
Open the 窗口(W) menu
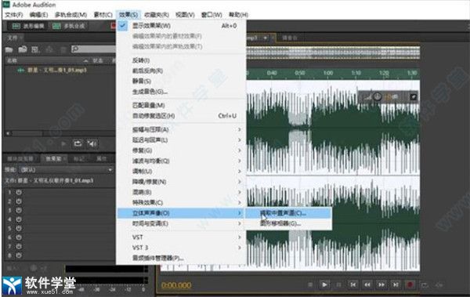(211, 15)
